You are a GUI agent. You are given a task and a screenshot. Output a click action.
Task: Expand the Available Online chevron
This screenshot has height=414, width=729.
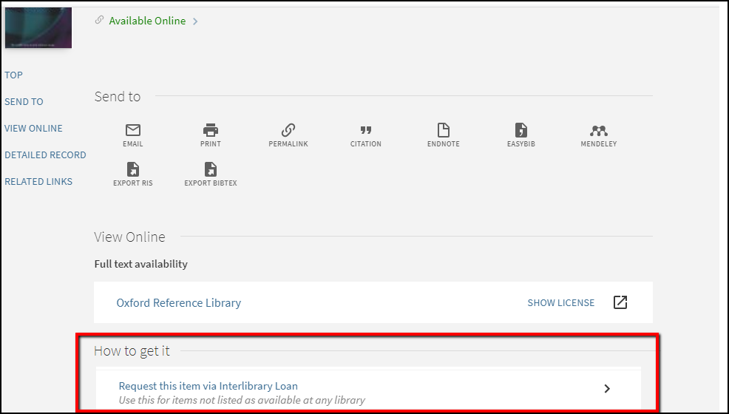195,21
